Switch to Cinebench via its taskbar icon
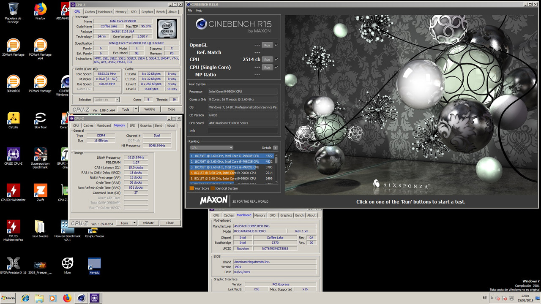Screen dimensions: 541x304 [81, 298]
